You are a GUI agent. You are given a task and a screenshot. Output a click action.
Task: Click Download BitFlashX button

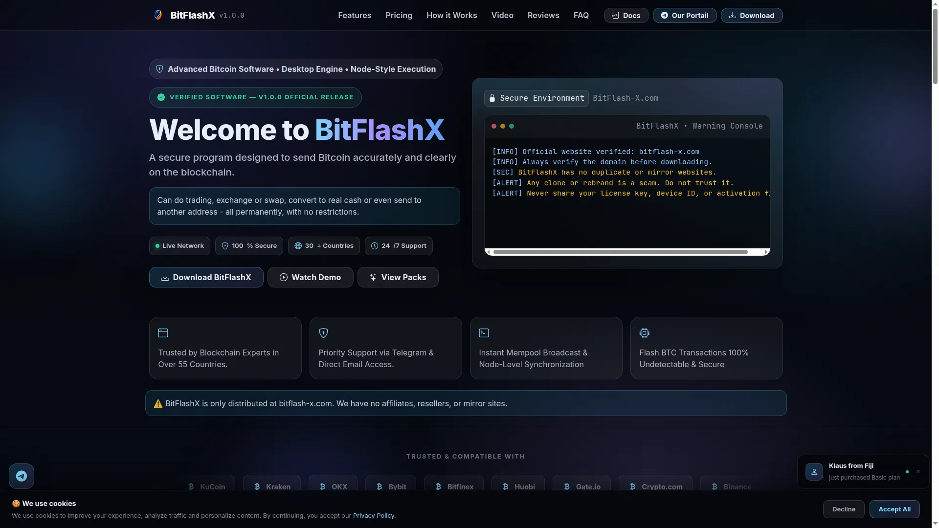206,277
